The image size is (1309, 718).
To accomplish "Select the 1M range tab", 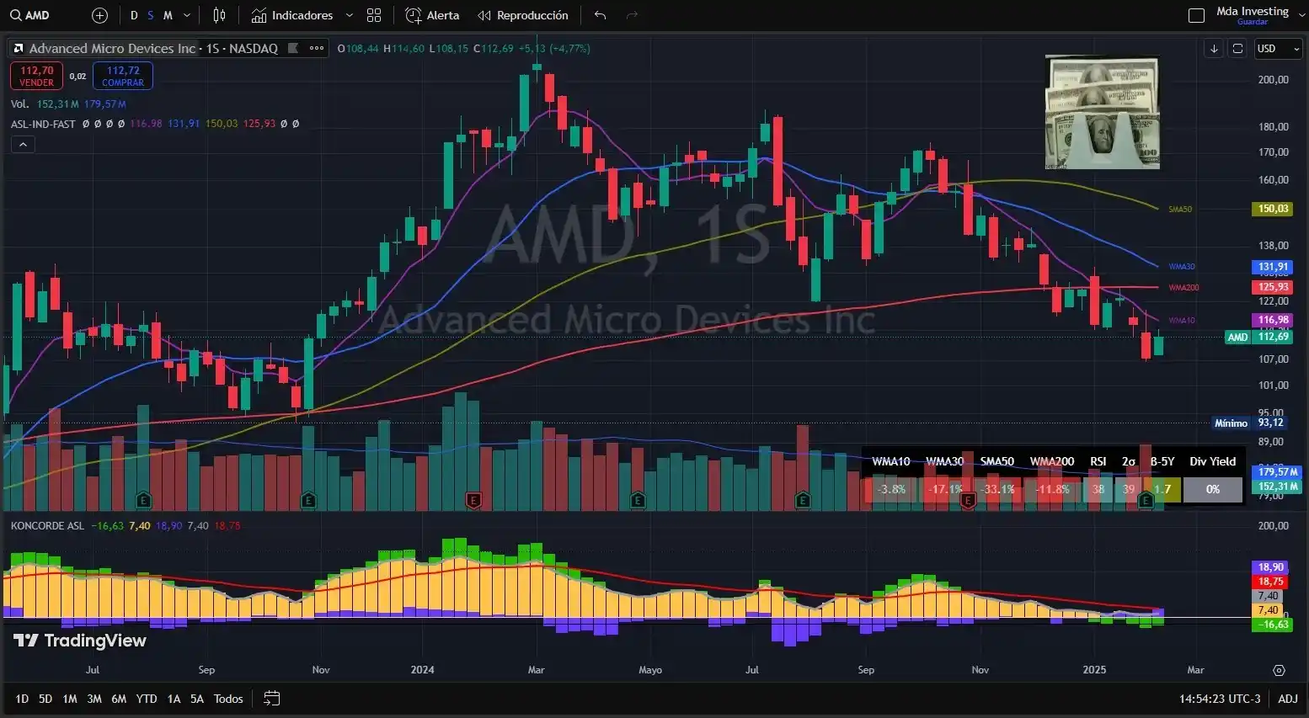I will [70, 699].
